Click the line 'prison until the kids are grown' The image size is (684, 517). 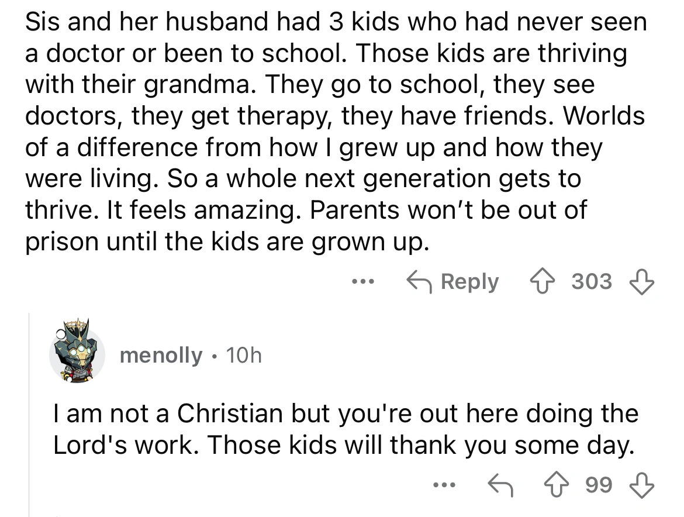click(227, 240)
